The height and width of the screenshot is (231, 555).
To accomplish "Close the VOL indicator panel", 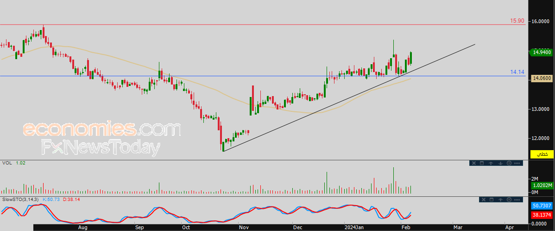I will coord(474,163).
